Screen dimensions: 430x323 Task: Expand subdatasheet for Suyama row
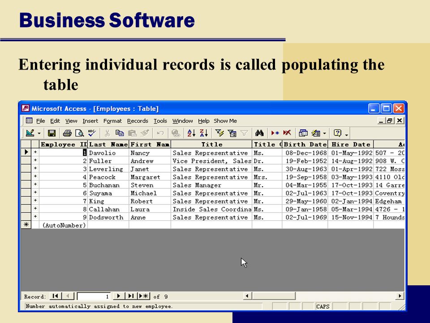[x=35, y=192]
